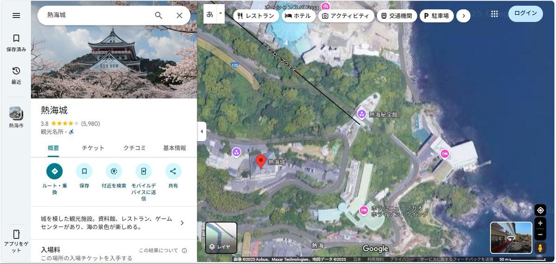Screen dimensions: 556x264
Task: Click the 入場料 section heading
Action: click(51, 250)
